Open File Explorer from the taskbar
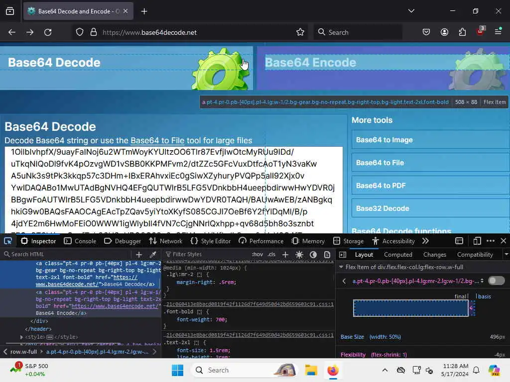Image resolution: width=510 pixels, height=382 pixels. click(x=311, y=370)
